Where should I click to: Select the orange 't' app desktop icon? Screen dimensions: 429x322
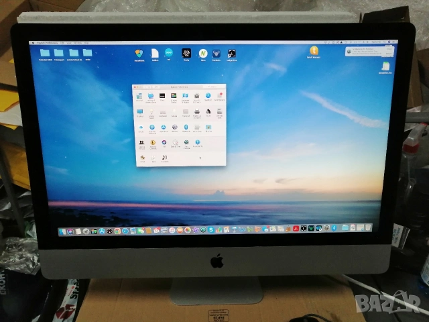coord(314,52)
